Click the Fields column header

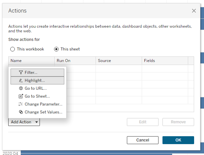[x=165, y=61]
